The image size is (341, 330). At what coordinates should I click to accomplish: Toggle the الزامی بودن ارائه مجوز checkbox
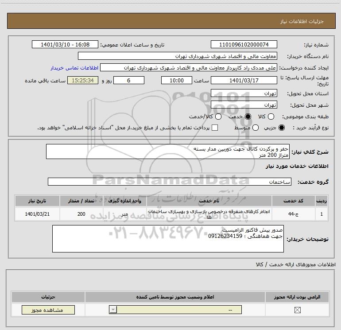[297, 310]
